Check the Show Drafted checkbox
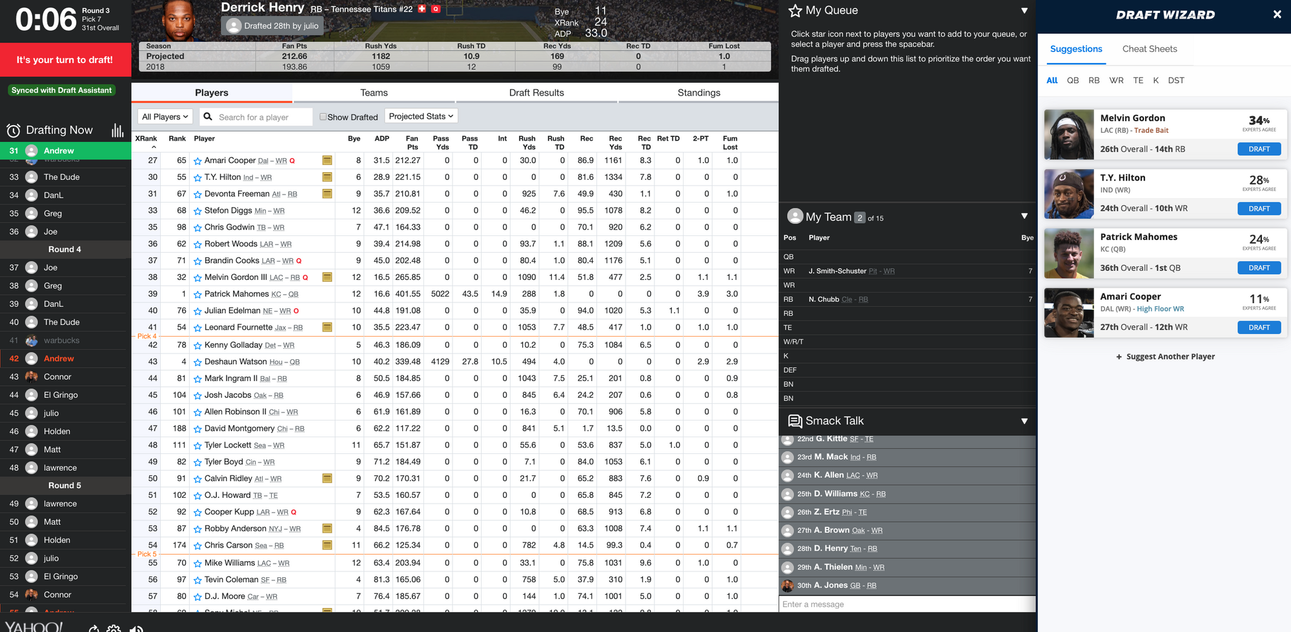This screenshot has width=1291, height=632. pyautogui.click(x=323, y=117)
